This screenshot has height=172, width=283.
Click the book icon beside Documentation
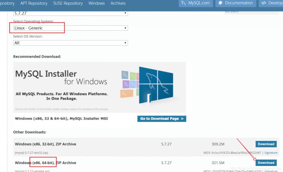point(220,3)
